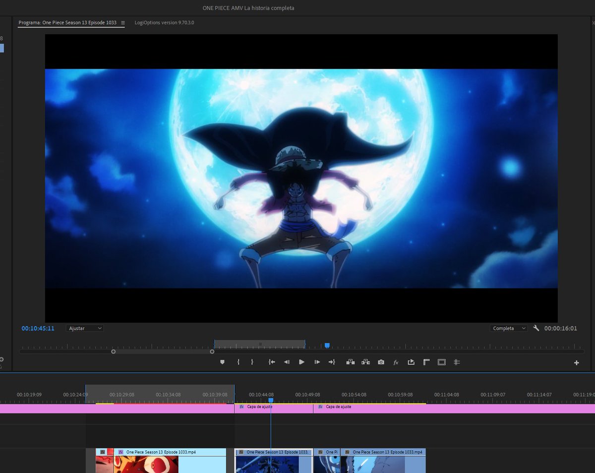Click title ONE PIECE AMV La historia completa
Image resolution: width=595 pixels, height=473 pixels.
tap(248, 8)
